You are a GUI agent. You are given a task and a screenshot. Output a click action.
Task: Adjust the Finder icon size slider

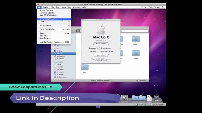(141, 80)
